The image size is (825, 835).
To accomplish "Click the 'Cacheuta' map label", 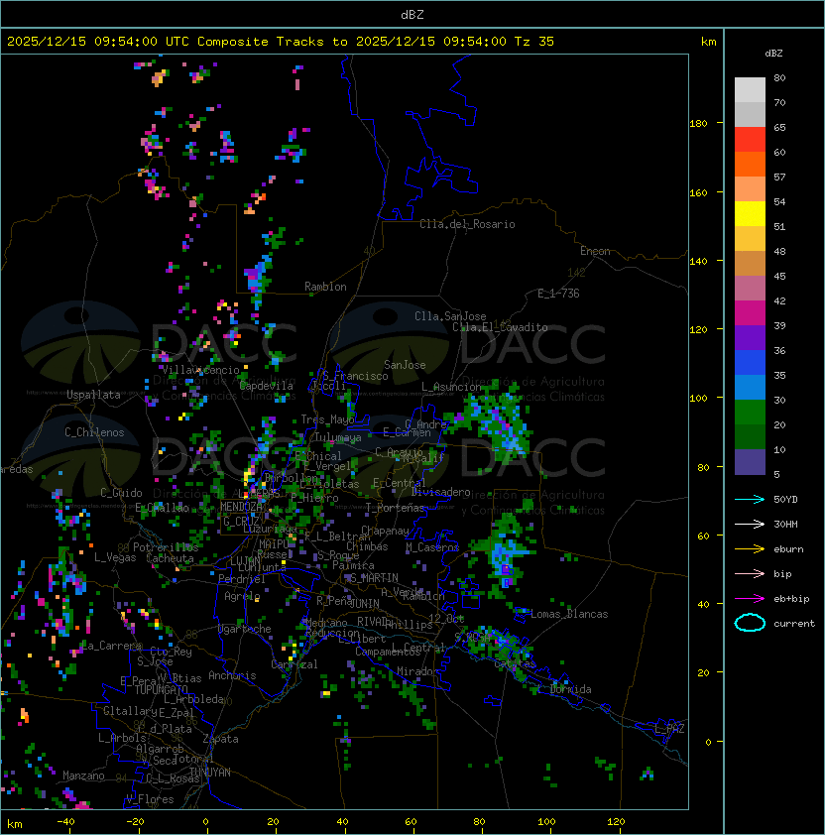I will [x=170, y=558].
